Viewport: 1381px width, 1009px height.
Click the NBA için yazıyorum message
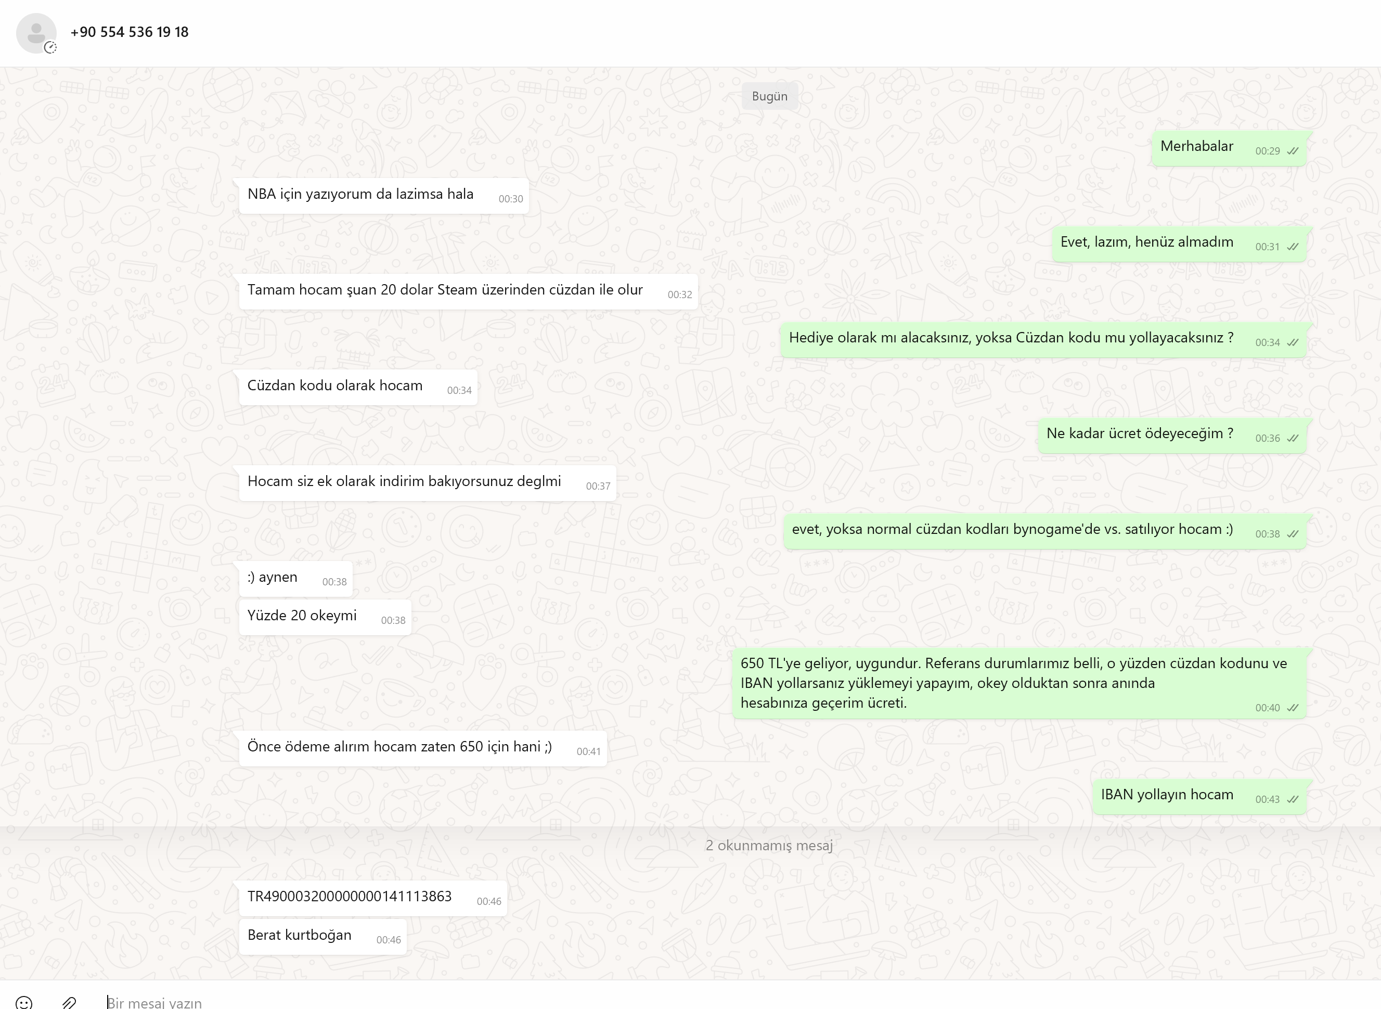click(x=383, y=196)
